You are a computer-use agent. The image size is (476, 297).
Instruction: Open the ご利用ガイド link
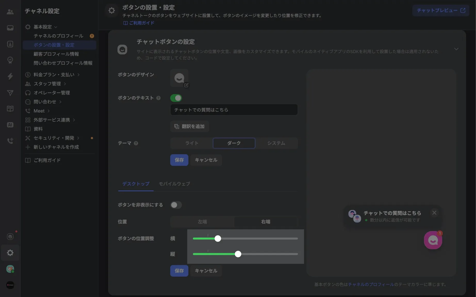tap(138, 23)
